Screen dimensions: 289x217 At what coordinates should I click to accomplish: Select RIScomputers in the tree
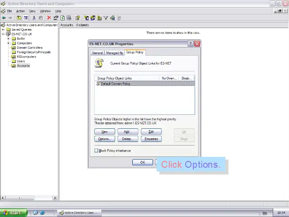pyautogui.click(x=26, y=57)
